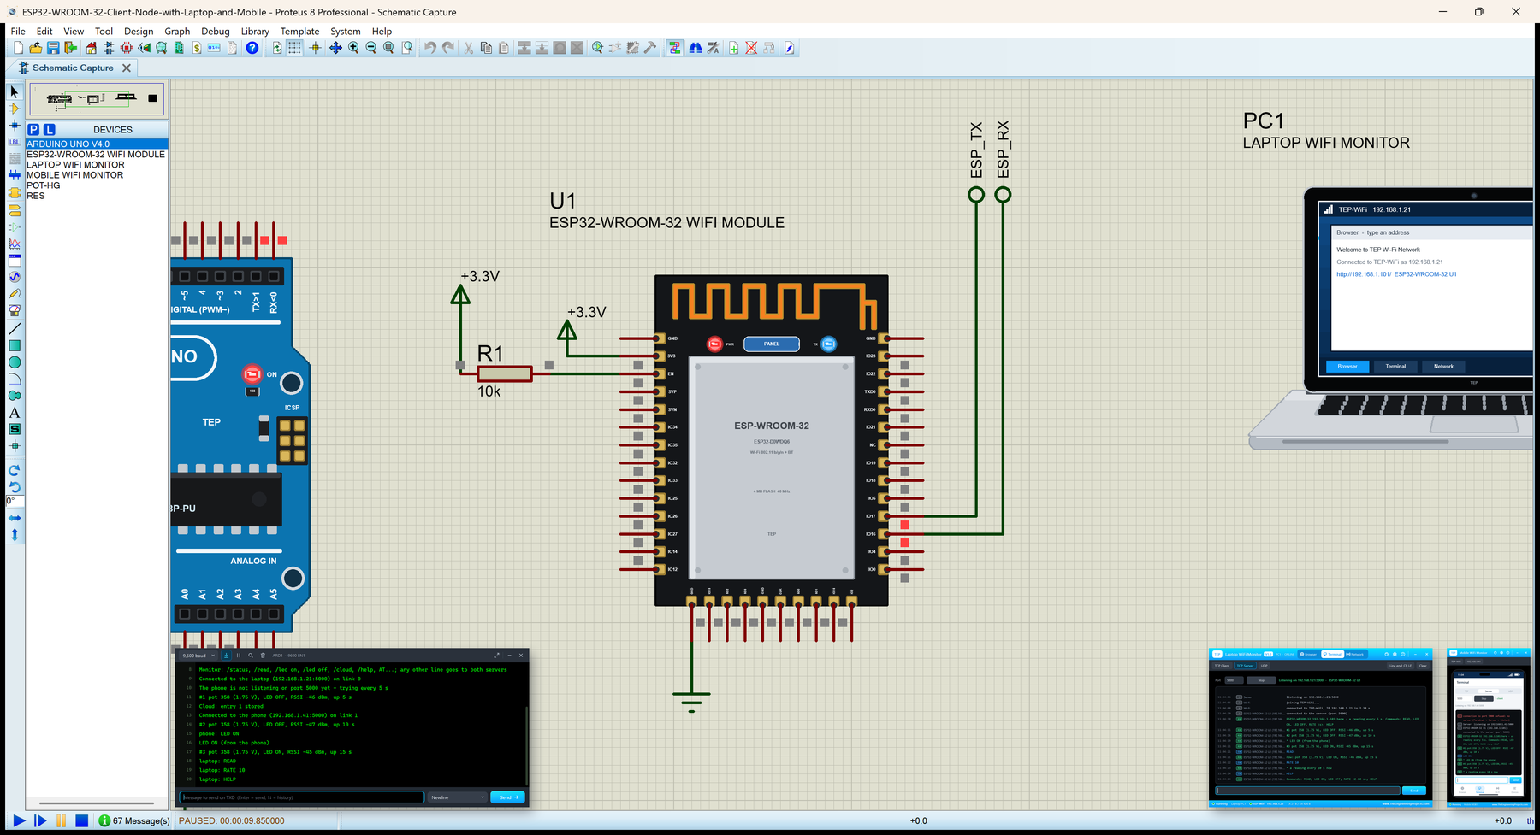Rotate clockwise using the rotate icon
The height and width of the screenshot is (835, 1540).
click(x=14, y=470)
